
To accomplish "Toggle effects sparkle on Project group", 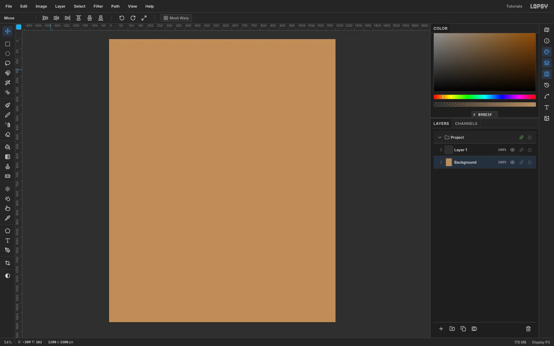I will [x=521, y=137].
